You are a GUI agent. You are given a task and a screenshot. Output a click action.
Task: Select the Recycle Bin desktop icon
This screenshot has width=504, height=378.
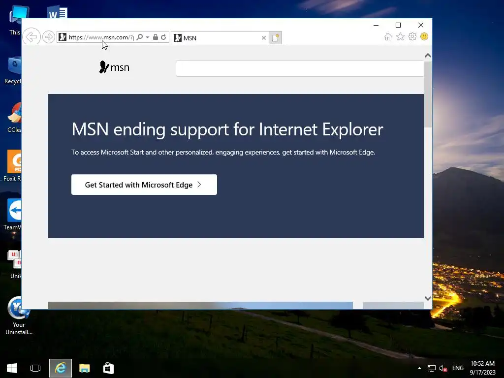pyautogui.click(x=13, y=70)
